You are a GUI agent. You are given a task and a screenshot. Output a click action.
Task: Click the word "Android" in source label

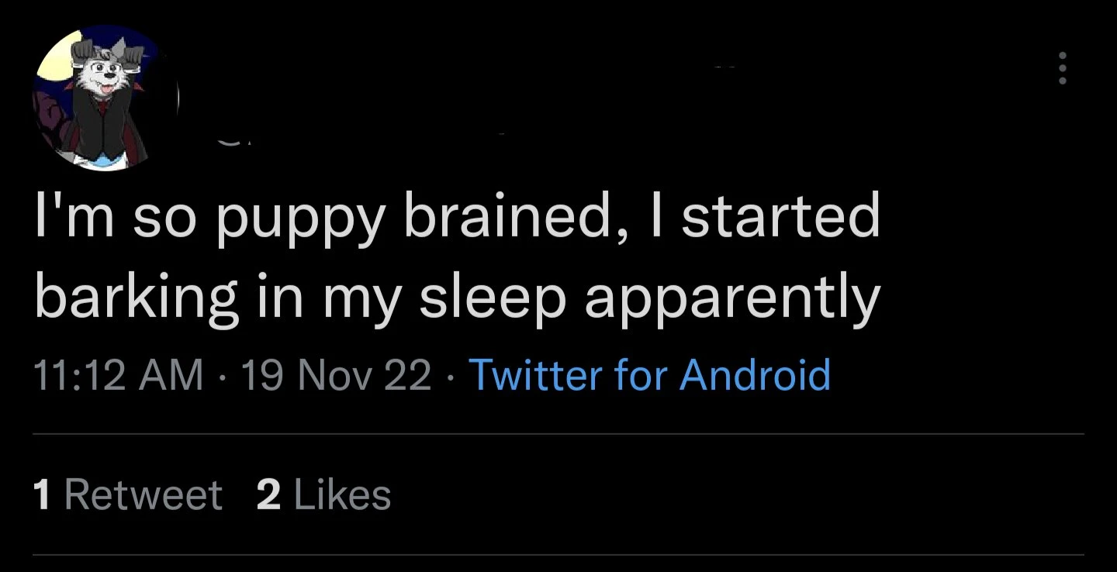(756, 374)
